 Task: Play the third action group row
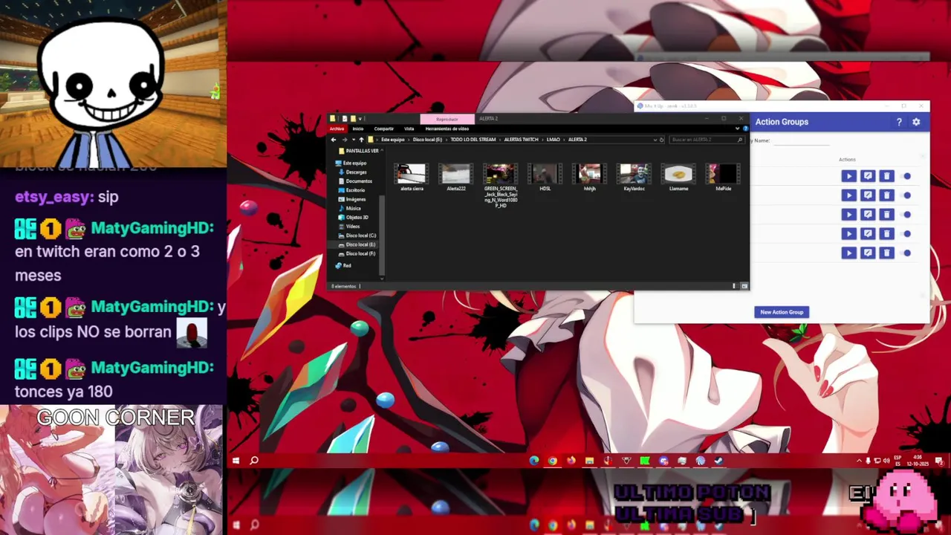(x=848, y=215)
